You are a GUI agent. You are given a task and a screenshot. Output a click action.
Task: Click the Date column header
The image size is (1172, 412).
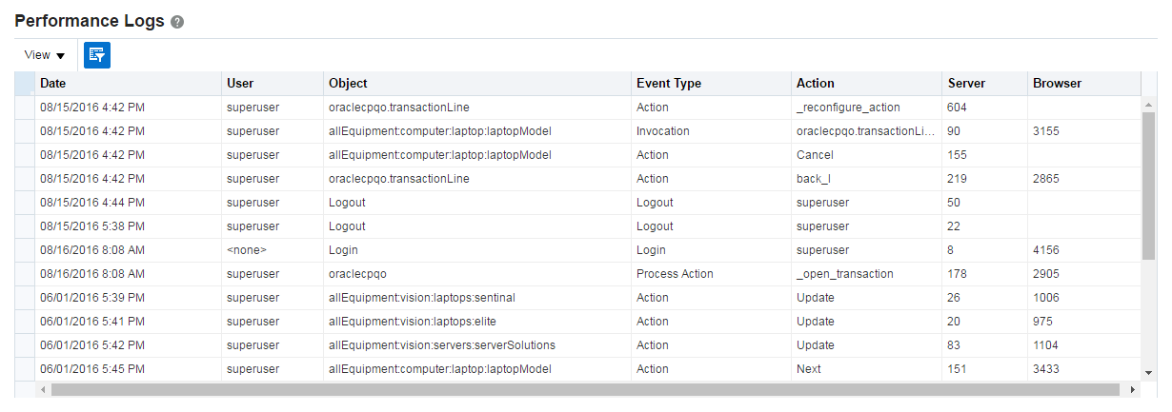point(53,84)
